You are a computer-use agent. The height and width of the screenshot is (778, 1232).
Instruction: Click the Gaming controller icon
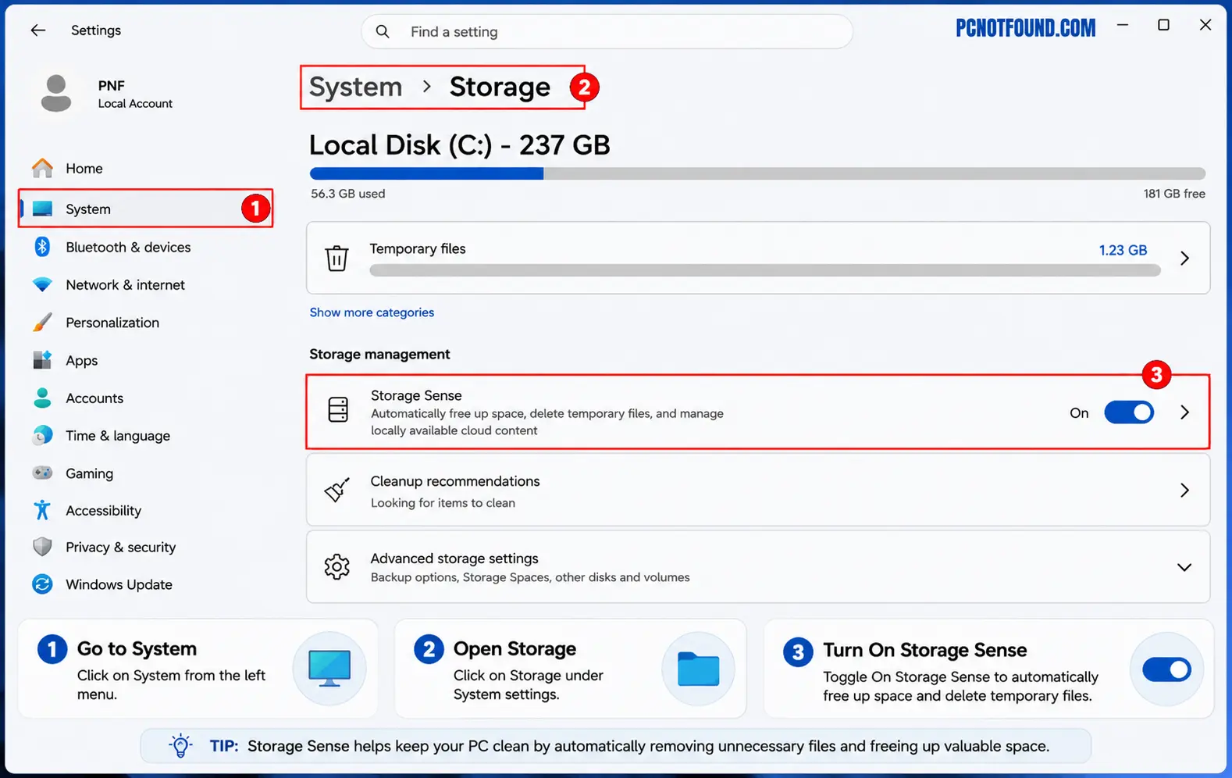pyautogui.click(x=42, y=473)
